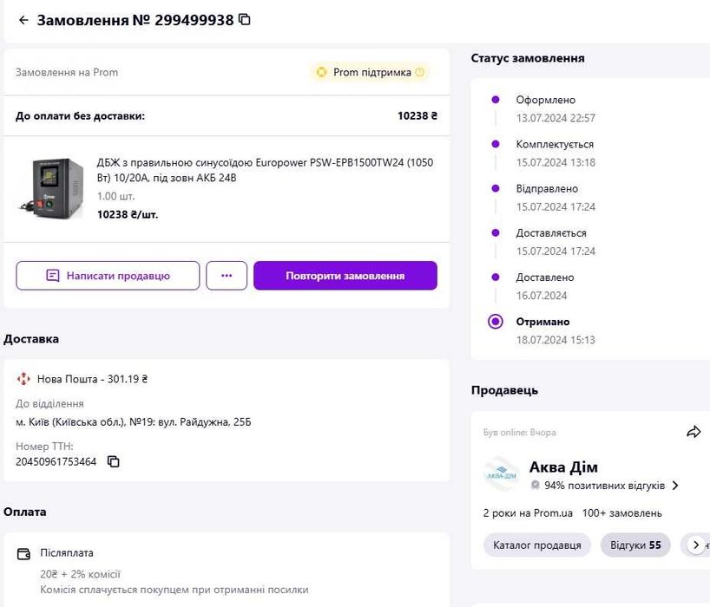Screen dimensions: 710x607
Task: Click the 2 роки на Prom.ua text
Action: click(528, 513)
